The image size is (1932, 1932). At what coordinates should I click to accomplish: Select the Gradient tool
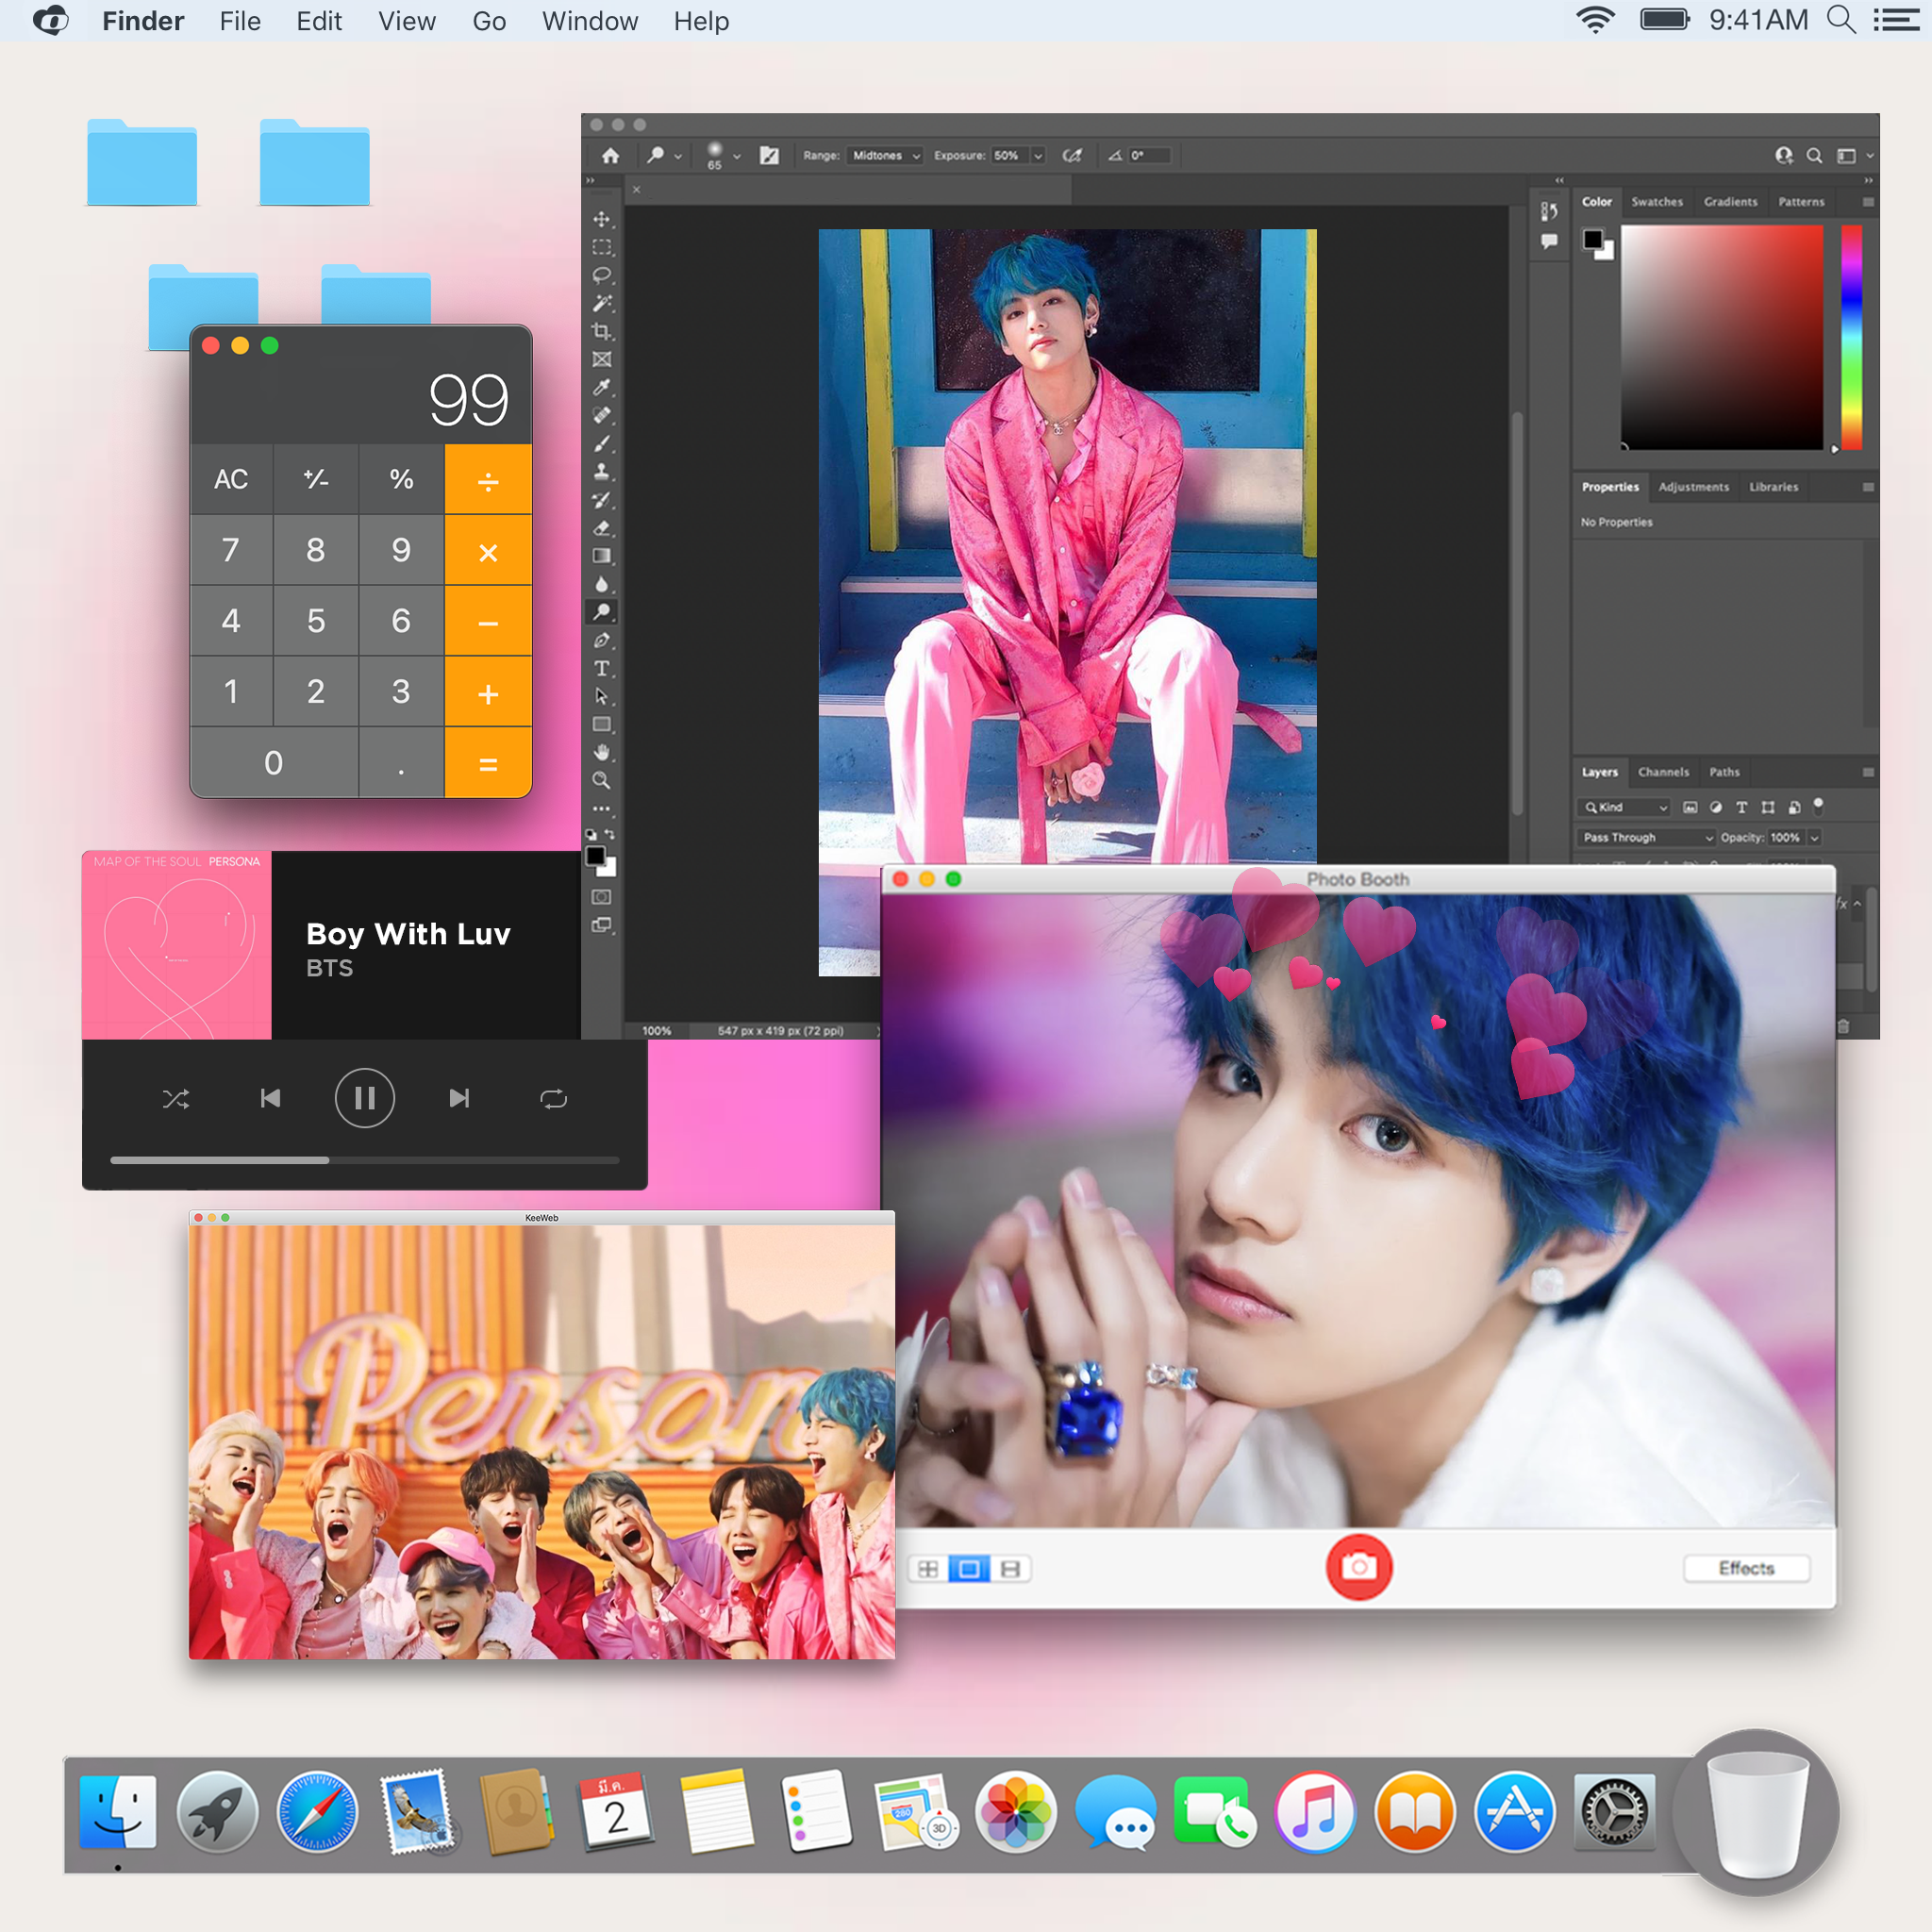tap(601, 556)
